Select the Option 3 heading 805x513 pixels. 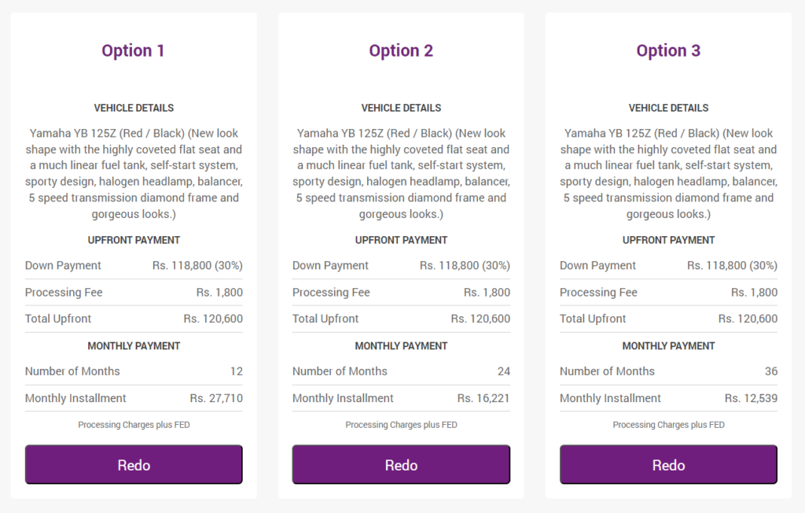click(668, 50)
